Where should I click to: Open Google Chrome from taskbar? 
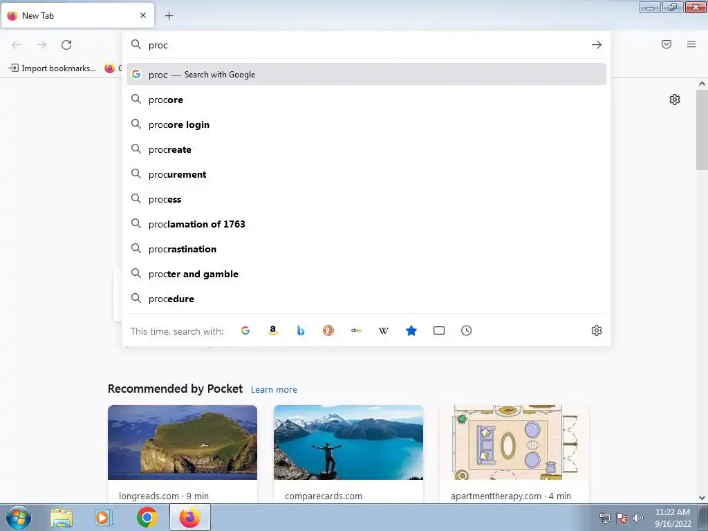pyautogui.click(x=147, y=517)
